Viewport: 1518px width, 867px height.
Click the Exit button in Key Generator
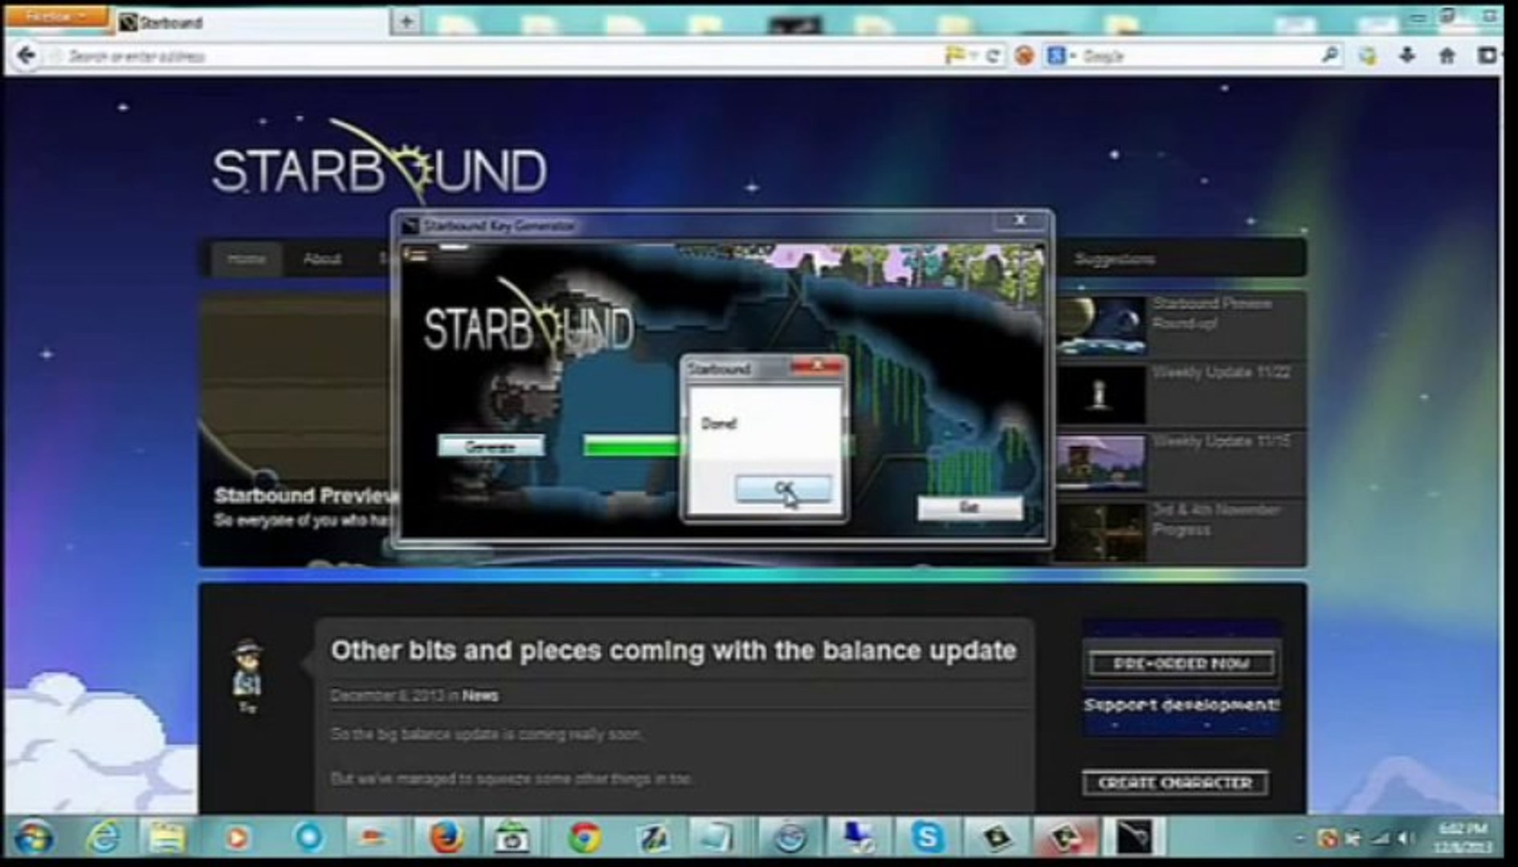click(x=969, y=507)
